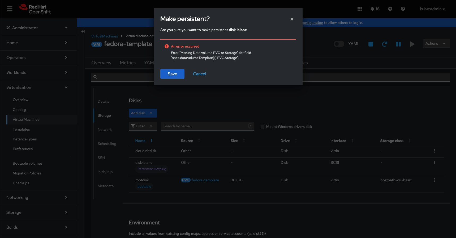Stop the VM with the square icon

pyautogui.click(x=371, y=44)
